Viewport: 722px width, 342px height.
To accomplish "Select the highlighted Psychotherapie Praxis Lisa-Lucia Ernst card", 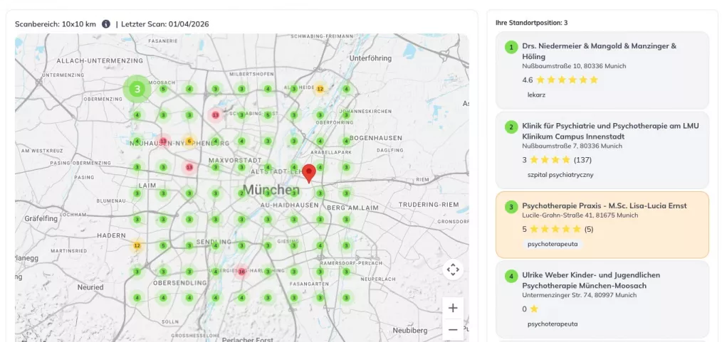I will coord(602,224).
